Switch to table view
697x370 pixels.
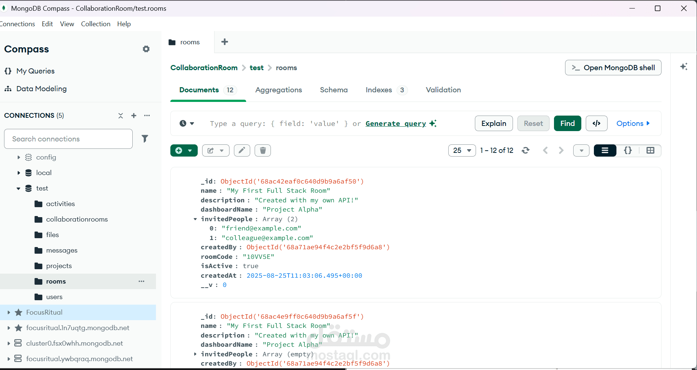coord(650,150)
